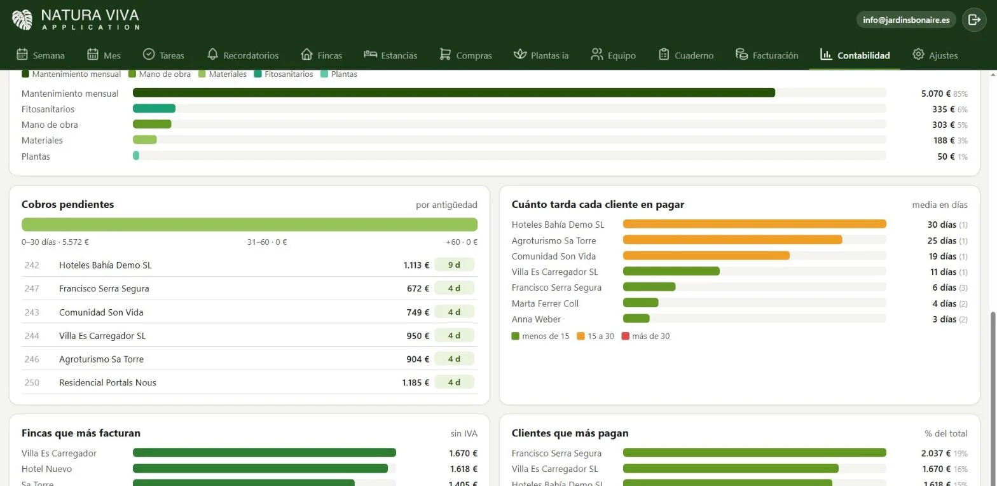Screen dimensions: 997x486
Task: Select pending row 244 Villa Es Carregador SL
Action: coord(249,335)
